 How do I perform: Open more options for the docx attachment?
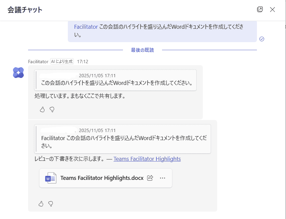pos(163,178)
